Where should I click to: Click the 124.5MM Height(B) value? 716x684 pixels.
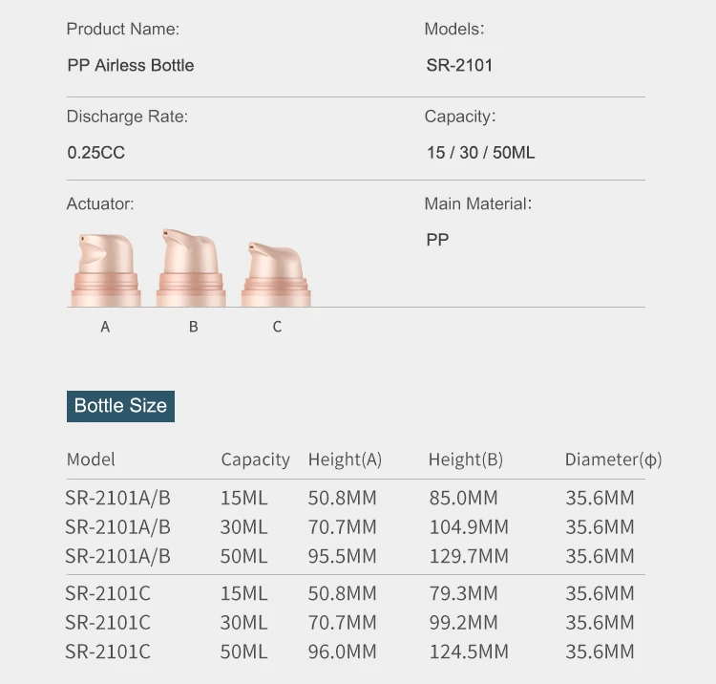coord(468,652)
